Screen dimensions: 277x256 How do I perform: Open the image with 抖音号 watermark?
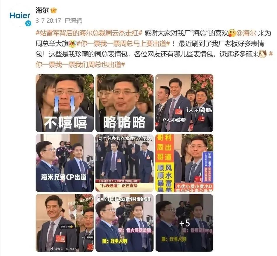point(65,223)
